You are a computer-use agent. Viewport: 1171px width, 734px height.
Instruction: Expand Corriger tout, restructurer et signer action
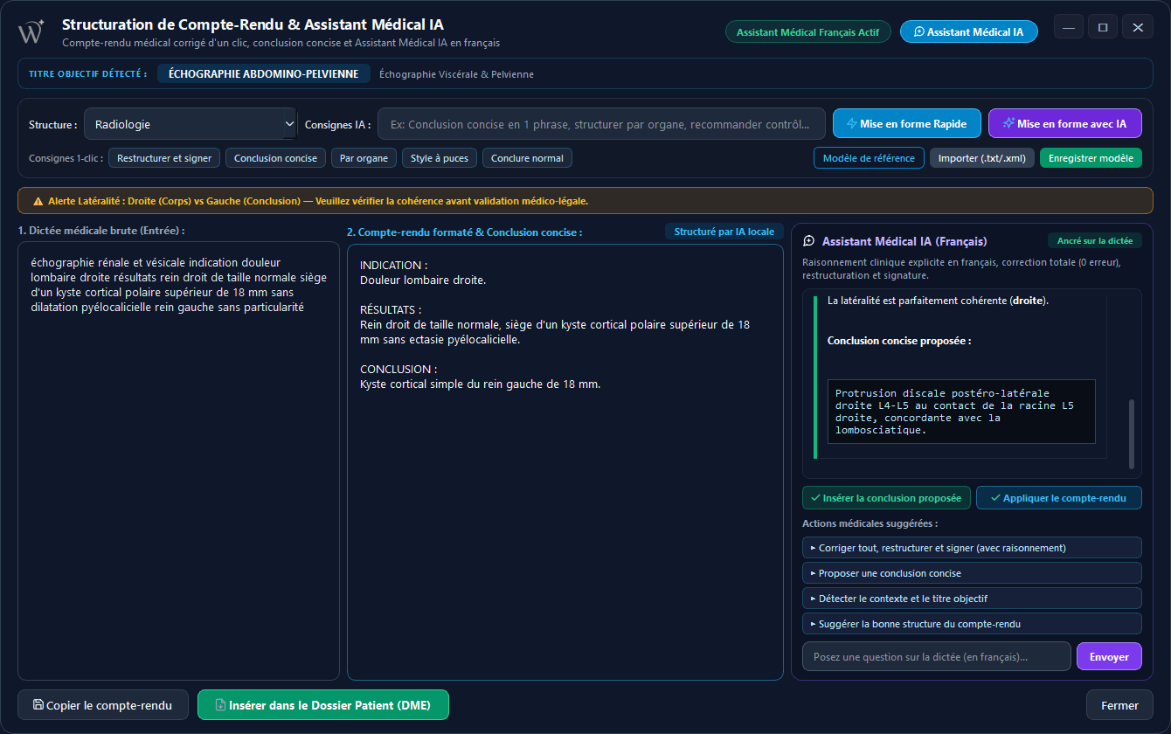(x=972, y=548)
